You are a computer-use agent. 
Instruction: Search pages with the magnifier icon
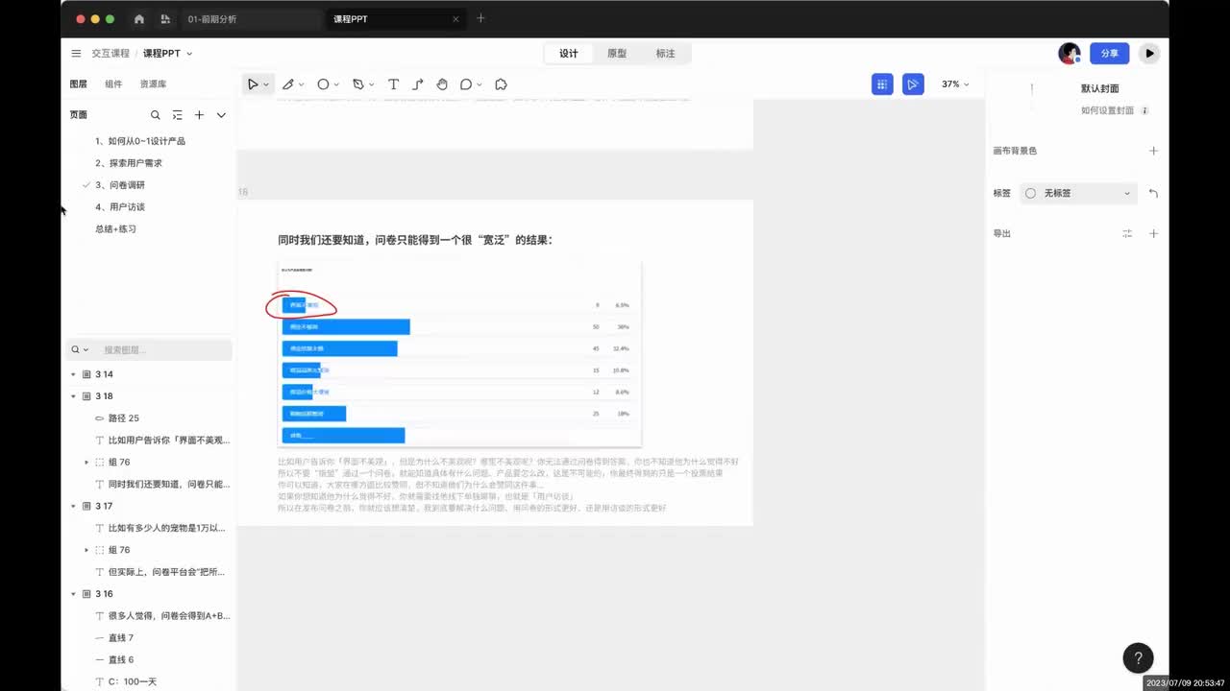click(x=156, y=115)
